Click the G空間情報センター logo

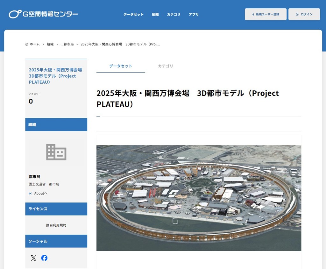tap(43, 14)
